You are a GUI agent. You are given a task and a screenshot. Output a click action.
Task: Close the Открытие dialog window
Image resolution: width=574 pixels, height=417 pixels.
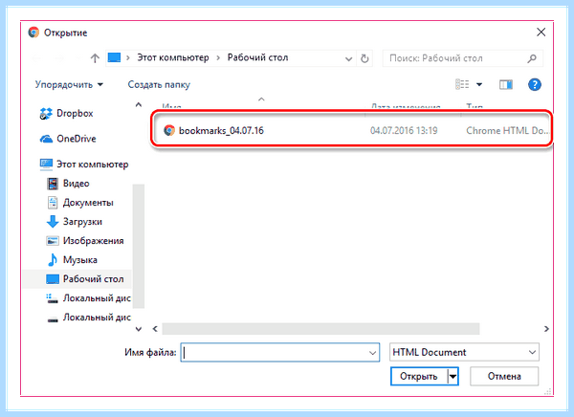[x=541, y=33]
